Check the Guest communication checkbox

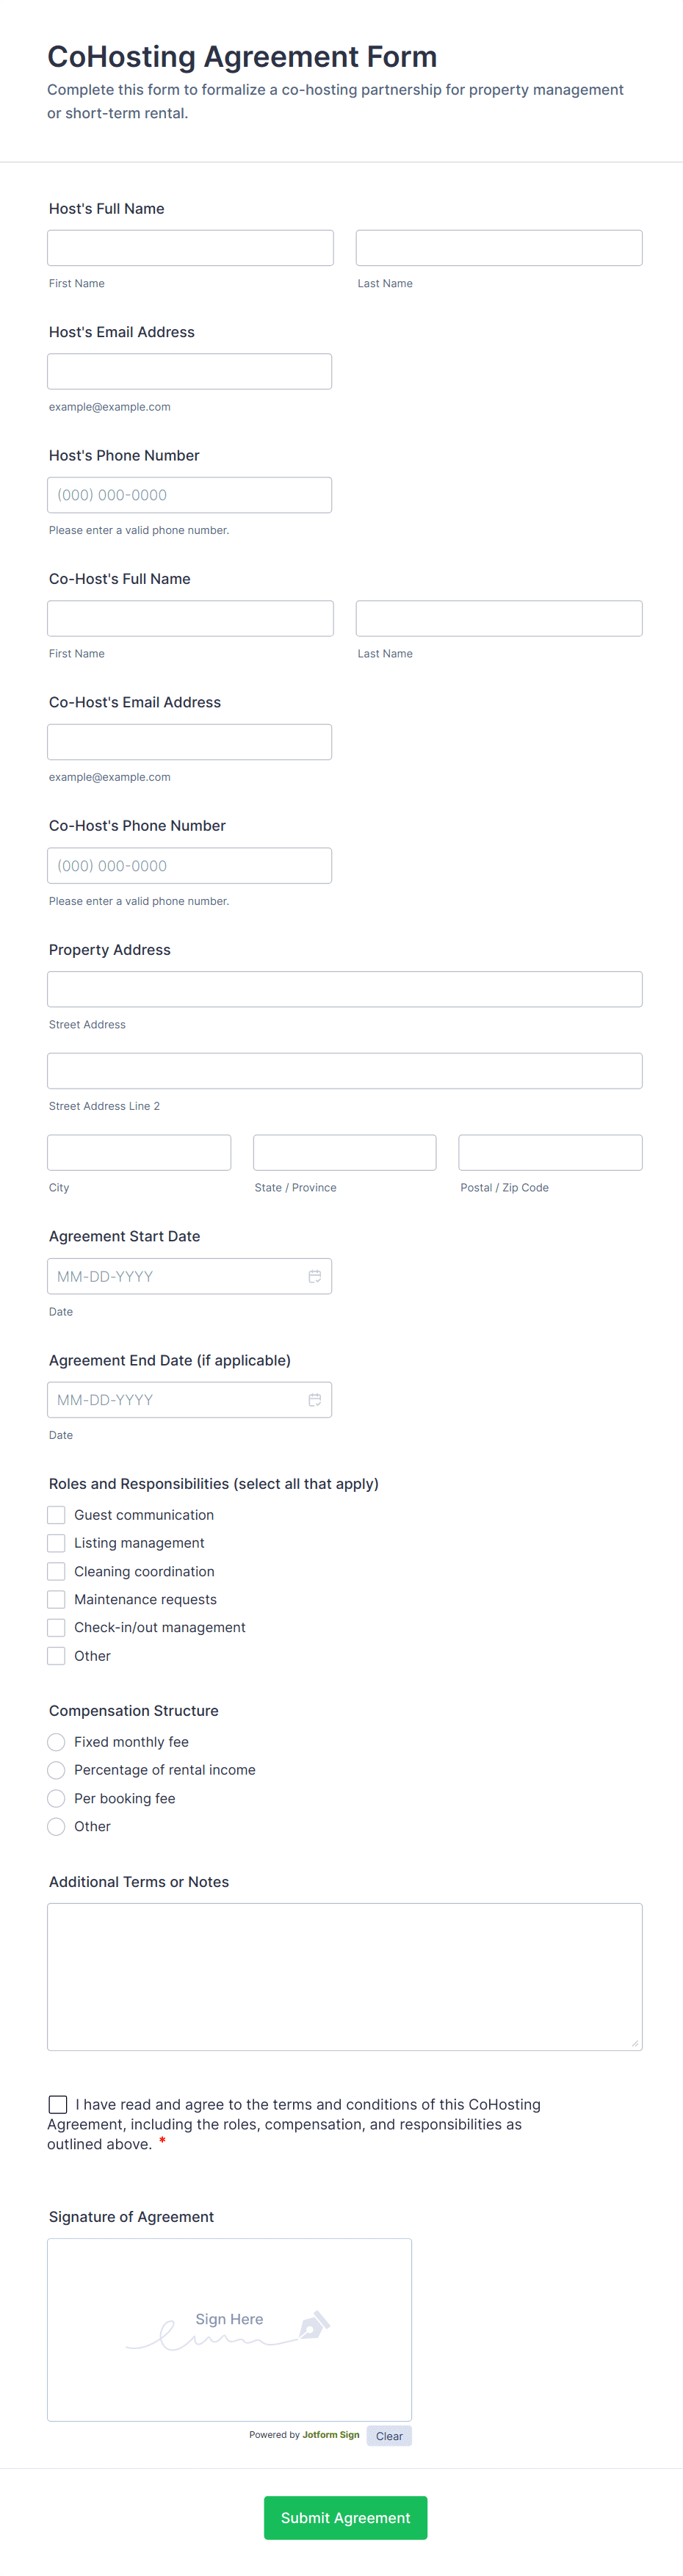(56, 1515)
